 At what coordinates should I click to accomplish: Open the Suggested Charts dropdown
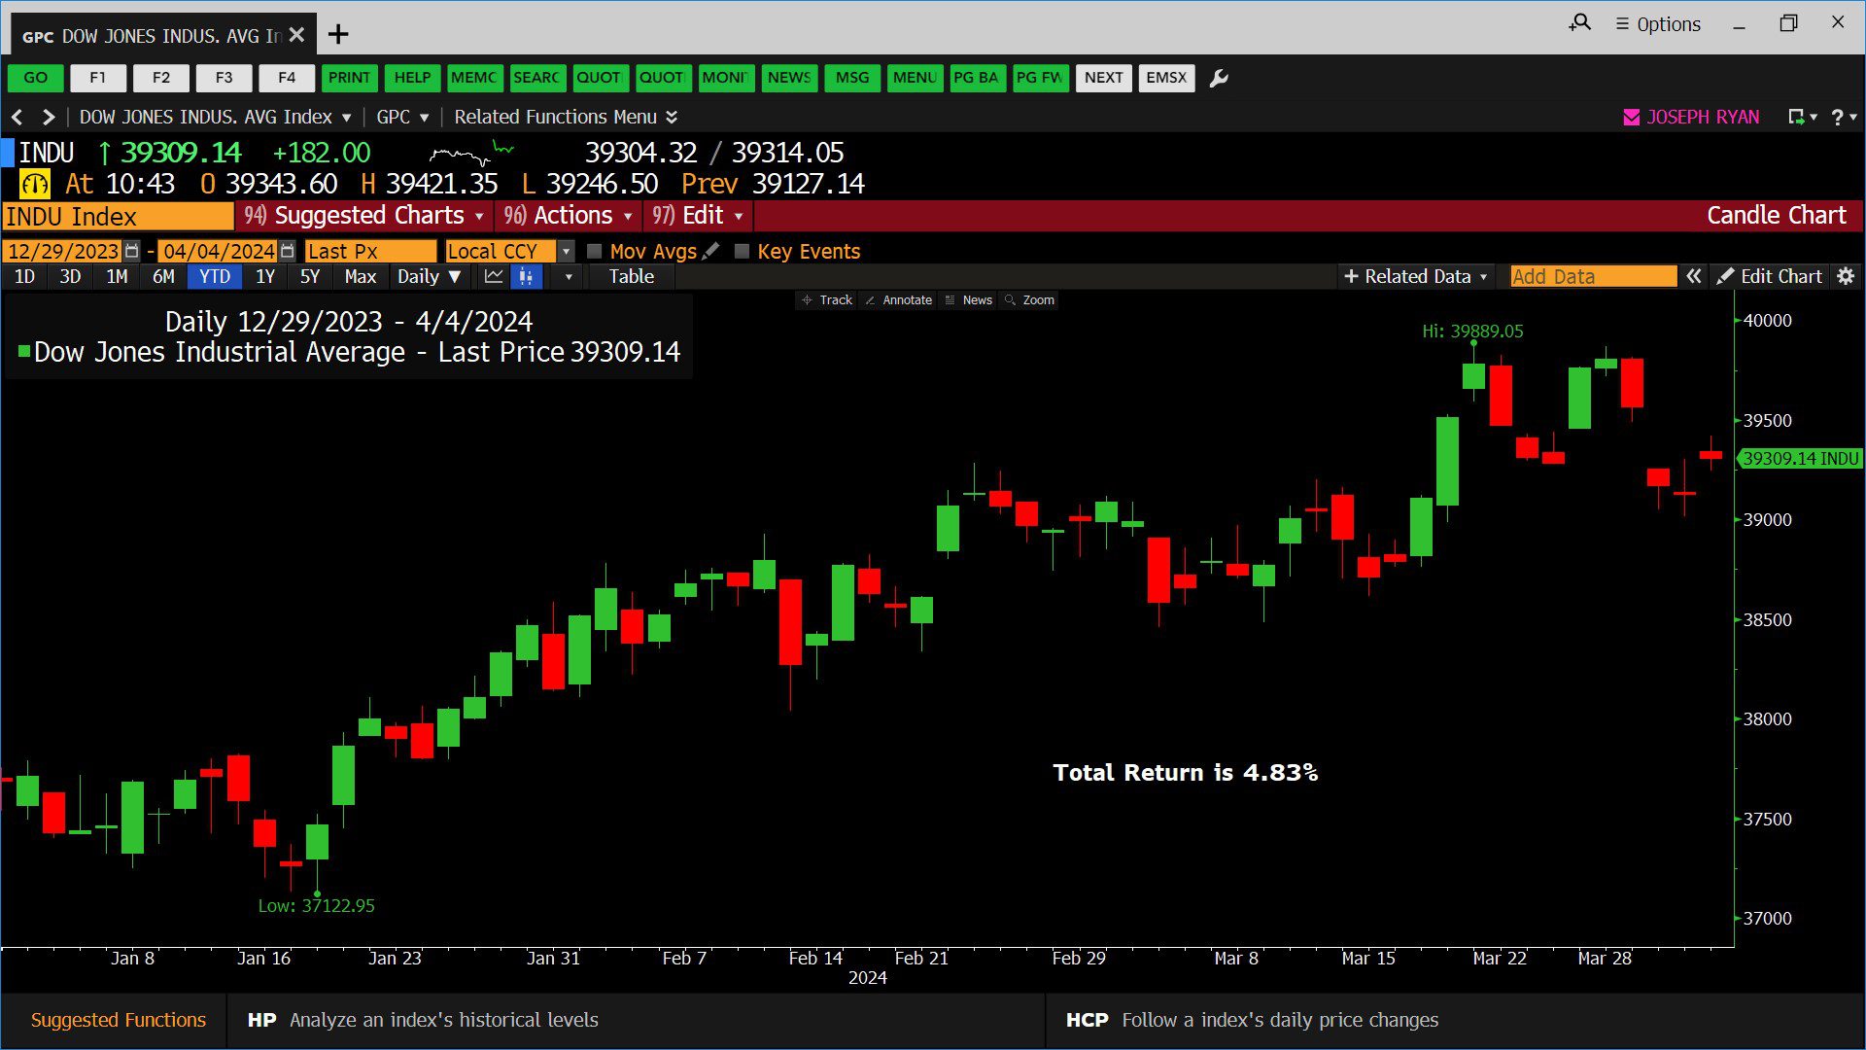click(x=364, y=216)
